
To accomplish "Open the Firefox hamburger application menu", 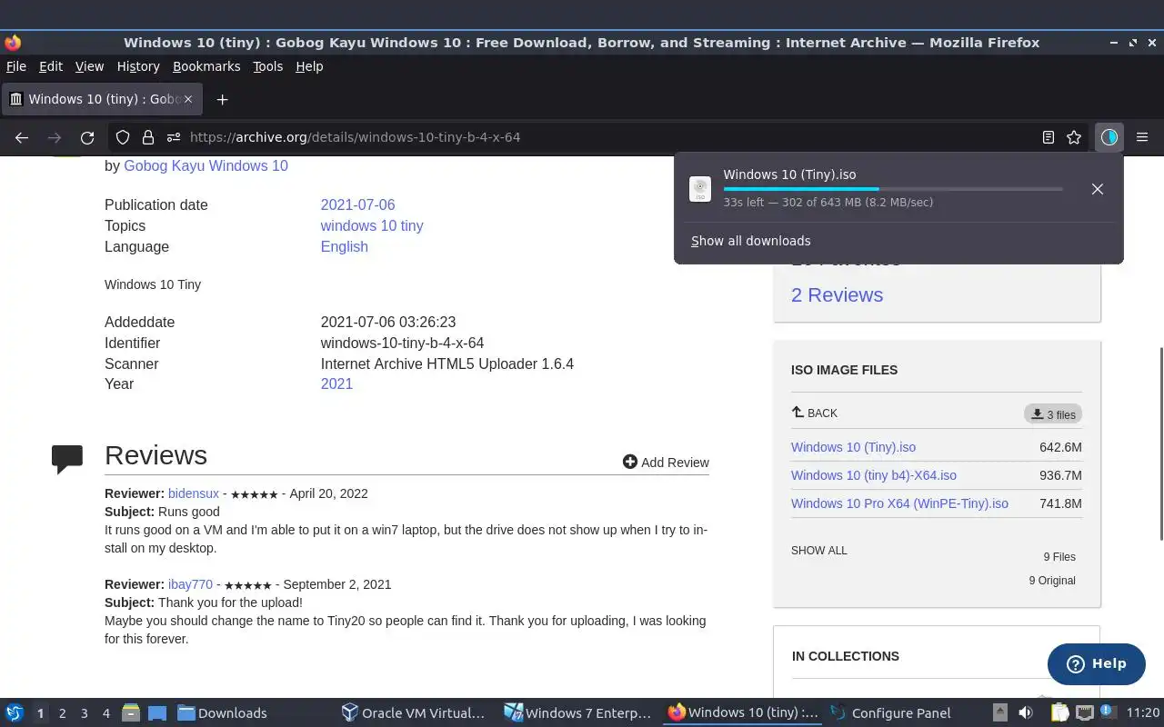I will point(1142,137).
